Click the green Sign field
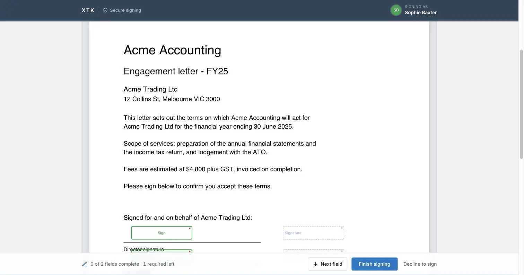This screenshot has height=275, width=524. point(161,233)
